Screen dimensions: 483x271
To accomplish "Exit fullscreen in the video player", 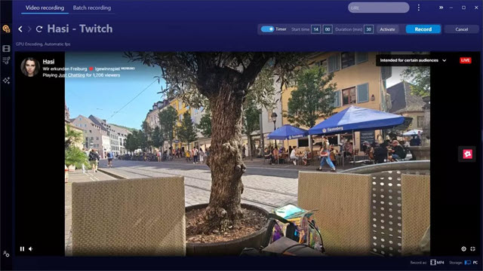I will (x=473, y=249).
